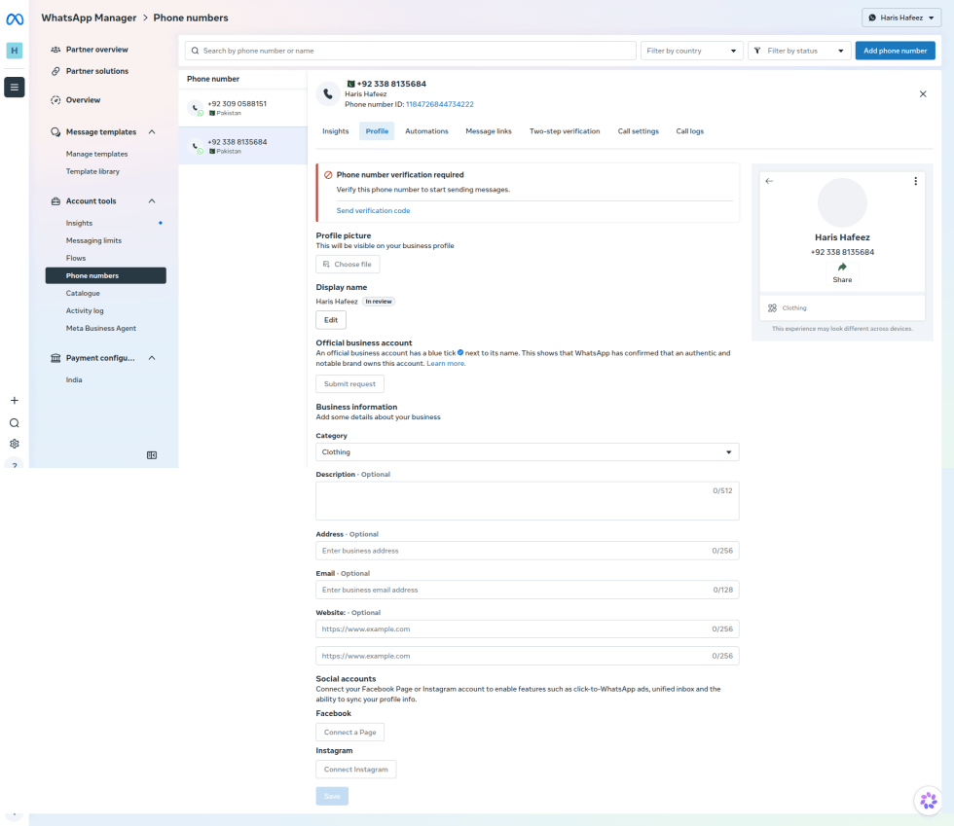
Task: Click the Partner overview people icon
Action: 55,50
